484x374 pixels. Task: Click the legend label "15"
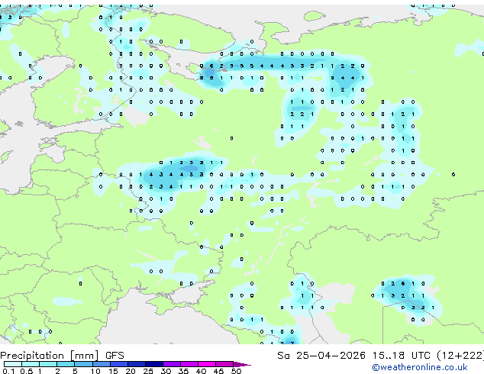click(x=113, y=371)
